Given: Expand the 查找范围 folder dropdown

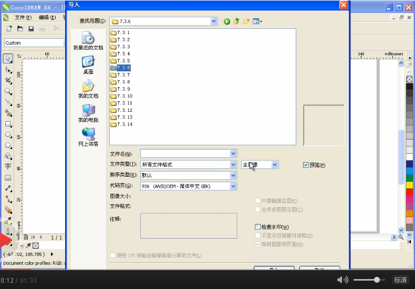Looking at the screenshot, I should click(214, 22).
